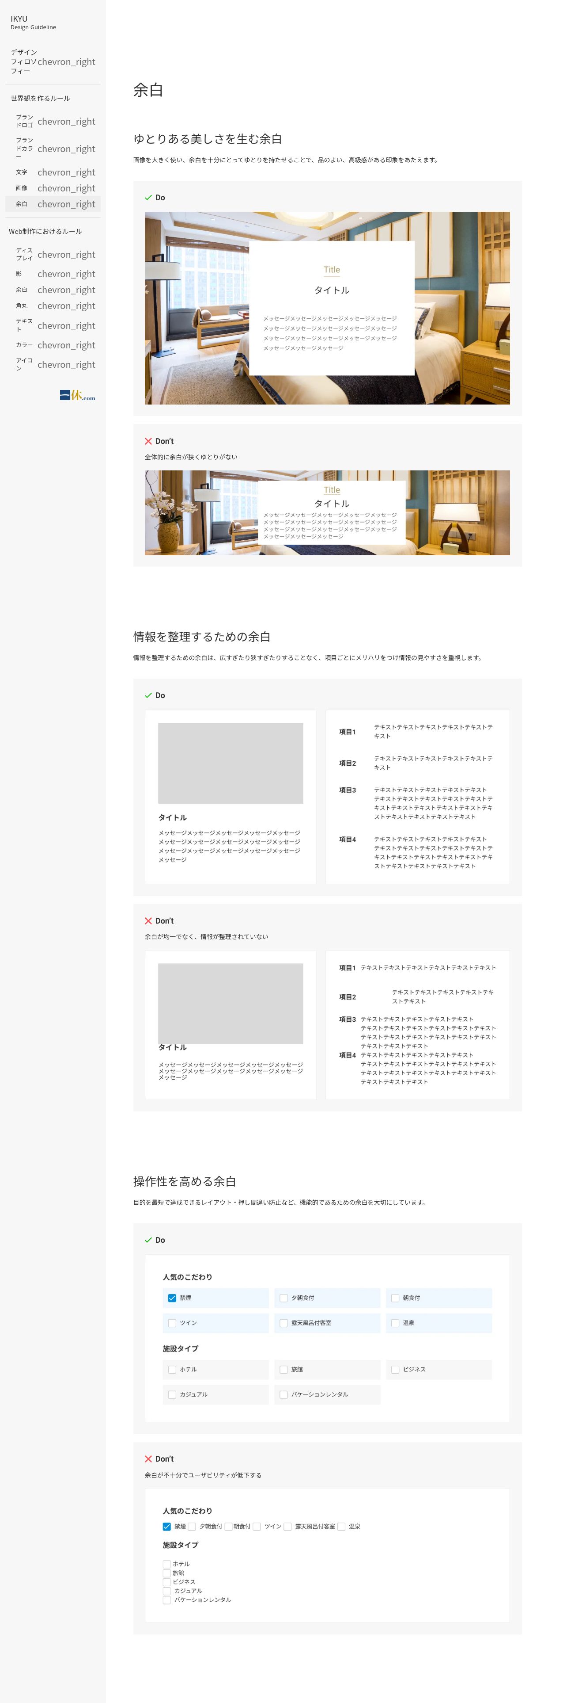Image resolution: width=567 pixels, height=1703 pixels.
Task: Click the caption 全体的に余白が狭くゆとりがない
Action: 191,457
